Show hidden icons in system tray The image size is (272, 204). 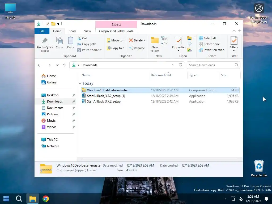[x=225, y=199]
